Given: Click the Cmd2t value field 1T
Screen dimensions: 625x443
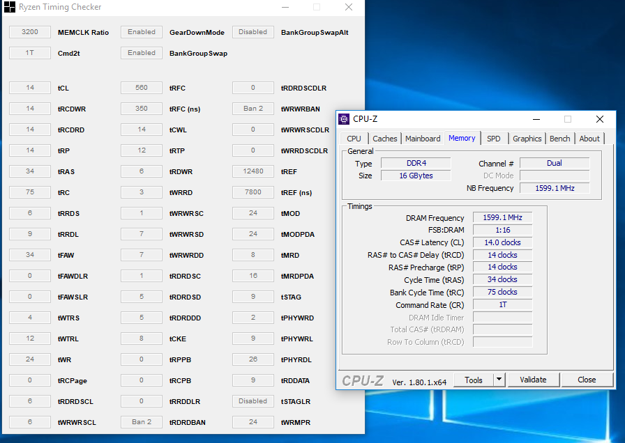Looking at the screenshot, I should [x=30, y=52].
